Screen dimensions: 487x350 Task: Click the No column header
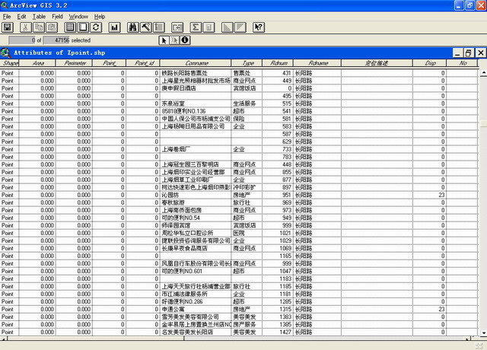462,63
